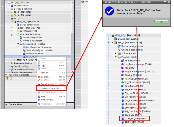Open NCK Online & diagnostics icon
Viewport: 174px width, 127px height.
point(21,41)
